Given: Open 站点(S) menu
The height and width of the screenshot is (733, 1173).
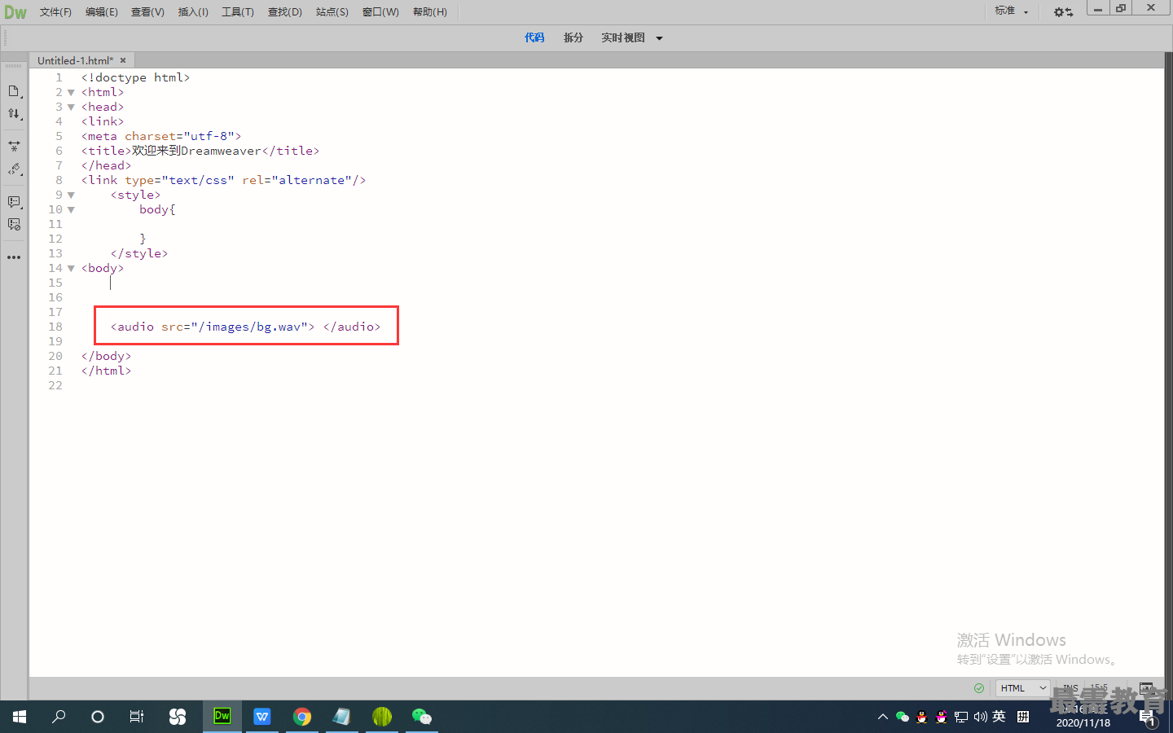Looking at the screenshot, I should point(332,12).
